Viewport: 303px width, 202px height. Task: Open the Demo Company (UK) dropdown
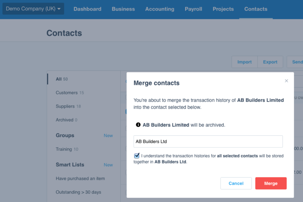click(x=33, y=9)
